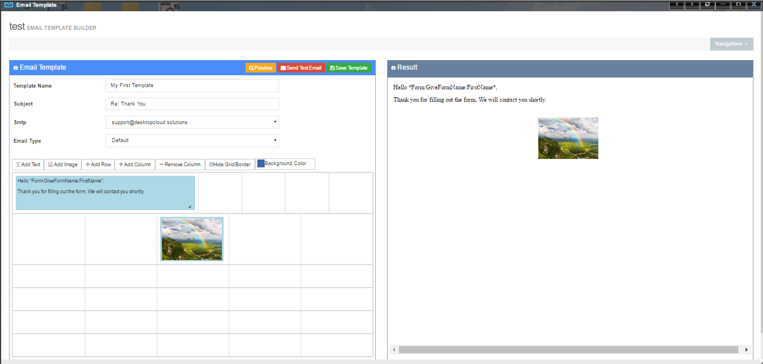The image size is (763, 364).
Task: Click the Template Name input field
Action: click(x=192, y=85)
